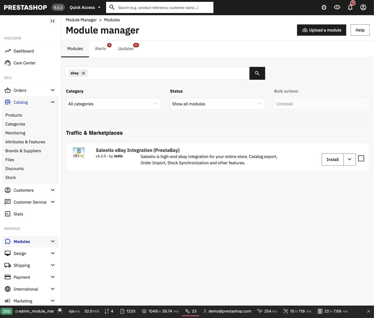Click the Catalog store icon
The width and height of the screenshot is (374, 318).
8,102
